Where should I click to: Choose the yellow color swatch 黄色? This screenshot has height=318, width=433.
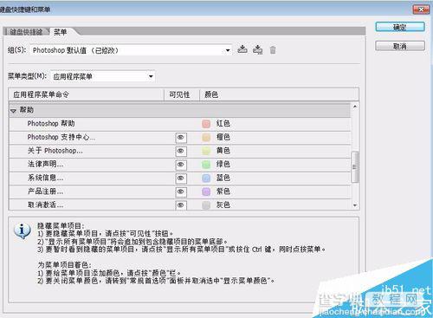(206, 151)
